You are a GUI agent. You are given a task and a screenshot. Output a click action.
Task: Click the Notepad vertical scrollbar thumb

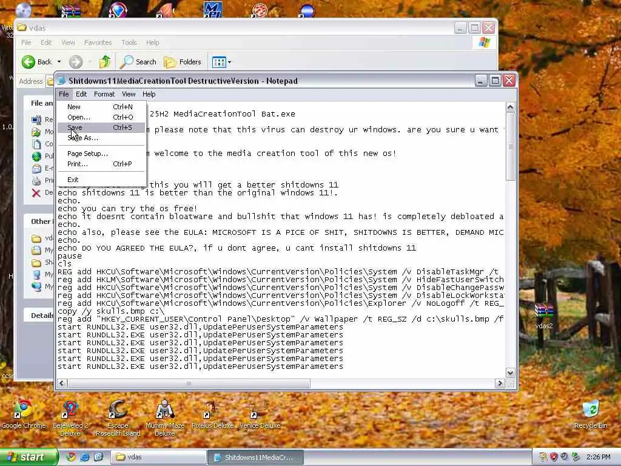click(510, 146)
